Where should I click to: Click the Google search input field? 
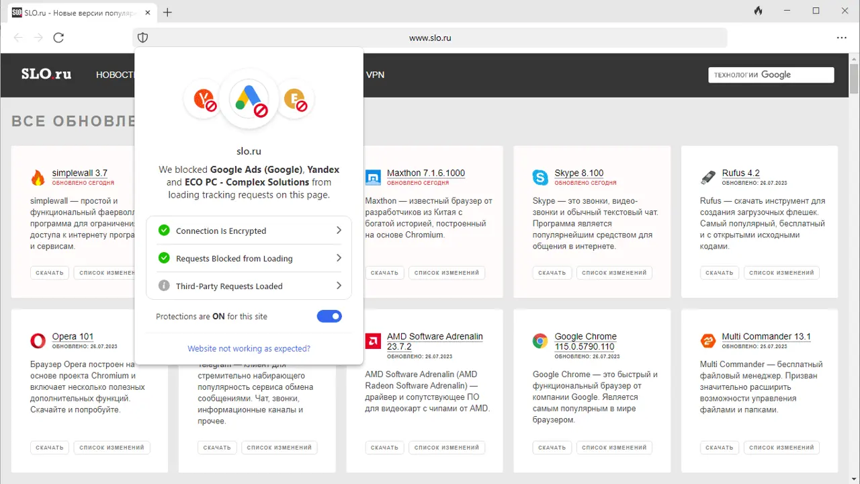(x=771, y=75)
